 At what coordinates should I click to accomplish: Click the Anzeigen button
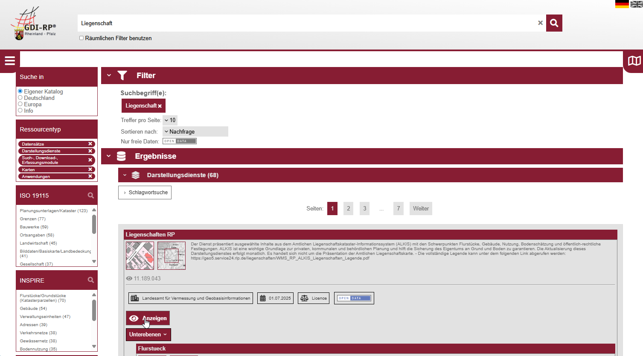(148, 318)
